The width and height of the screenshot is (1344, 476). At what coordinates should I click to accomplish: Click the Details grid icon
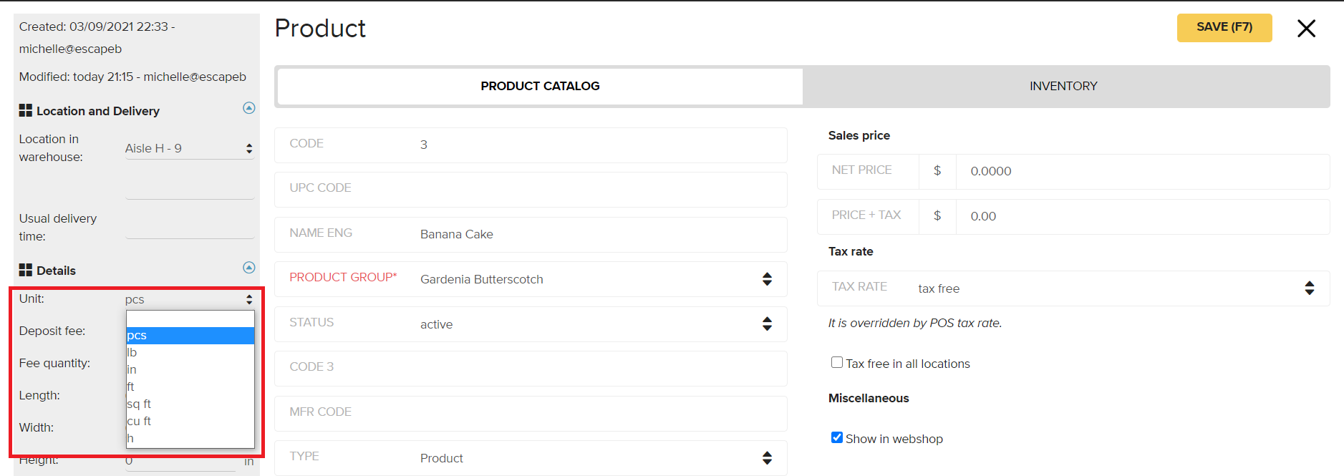pos(26,270)
